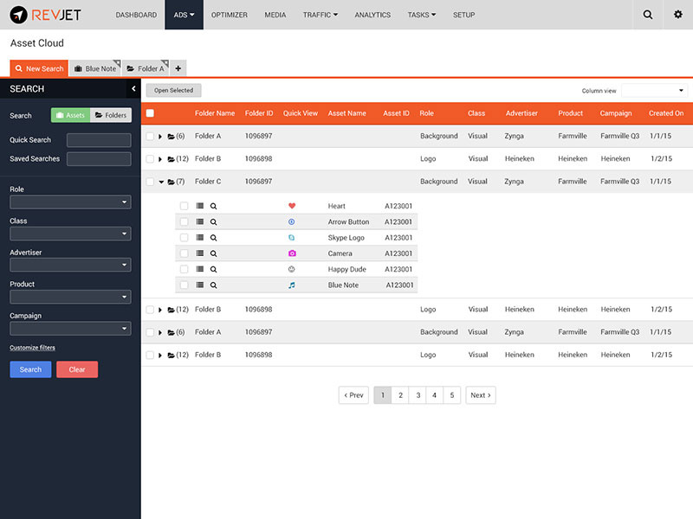Viewport: 693px width, 519px height.
Task: Click the quick view magnifier for Heart asset
Action: pos(213,207)
